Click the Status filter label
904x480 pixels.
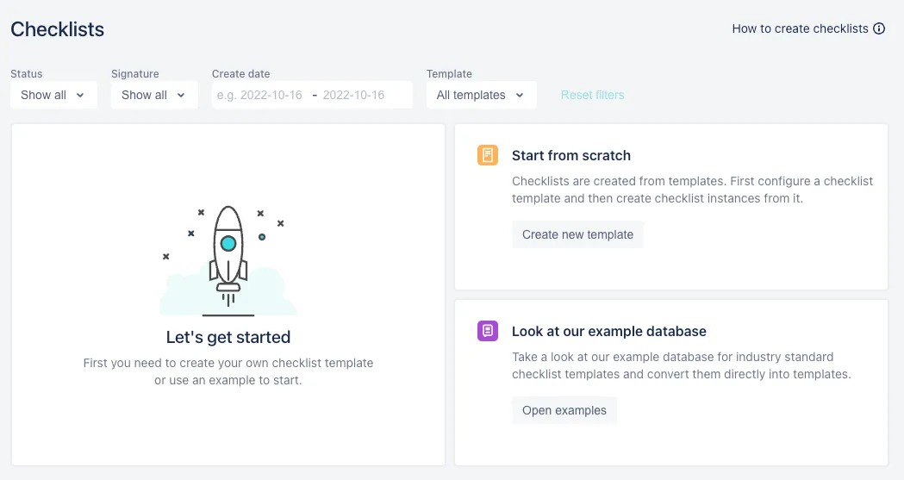[x=27, y=74]
